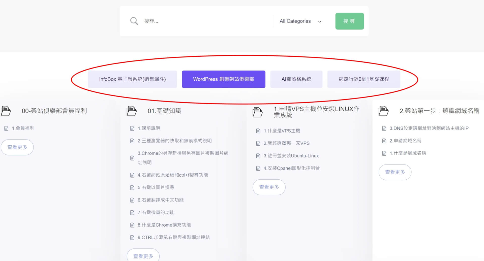Select the InfoBox 電子報系統(銷售漏斗) tab
The height and width of the screenshot is (261, 484).
[x=132, y=79]
